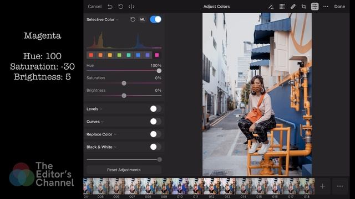
Task: Select preset thumbnail 017
Action: click(x=291, y=186)
